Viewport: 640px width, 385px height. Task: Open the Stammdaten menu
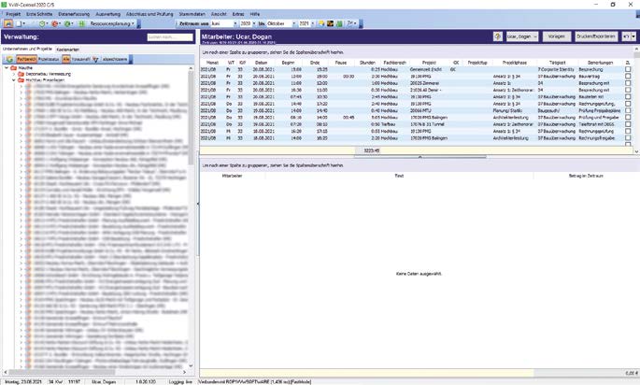(x=192, y=14)
